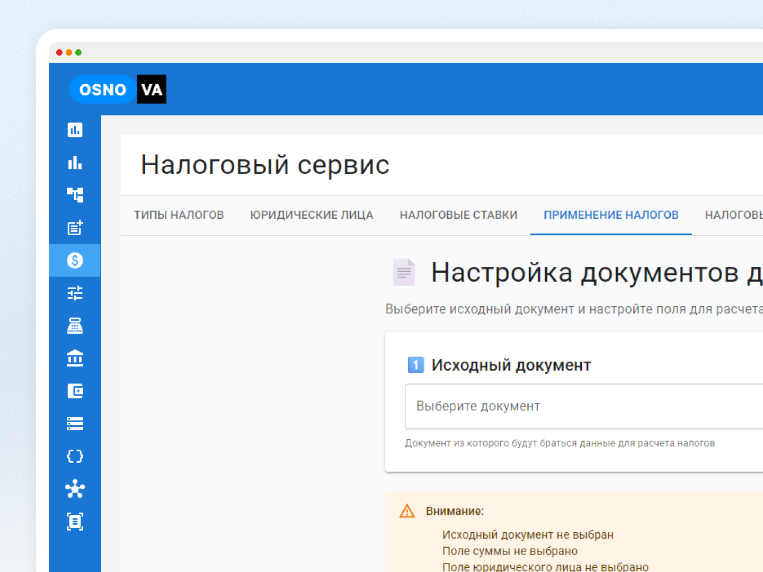Click the red close window dot
763x572 pixels.
[59, 52]
